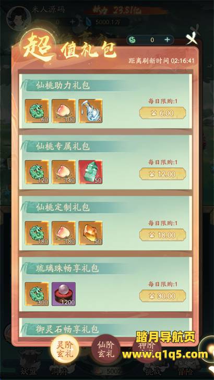Select the amber stone item in 仙桃定制礼包

(x=90, y=233)
